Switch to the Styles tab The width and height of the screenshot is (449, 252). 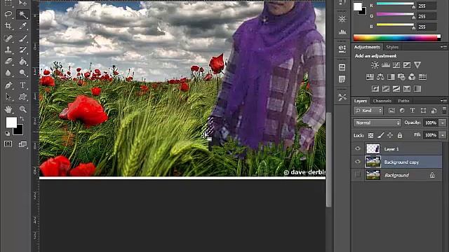392,47
